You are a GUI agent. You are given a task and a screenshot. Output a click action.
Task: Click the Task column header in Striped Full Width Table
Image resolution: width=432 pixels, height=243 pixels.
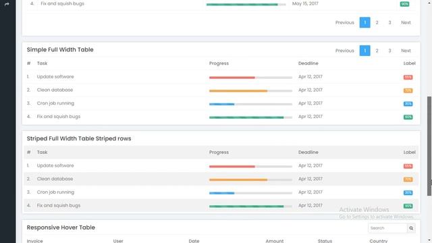click(42, 153)
